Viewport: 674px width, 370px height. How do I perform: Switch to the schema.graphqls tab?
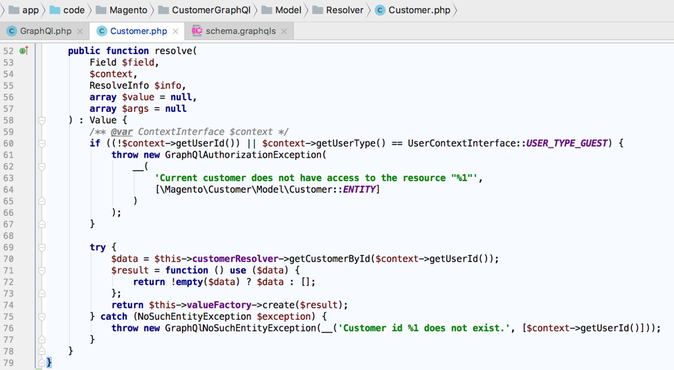pyautogui.click(x=240, y=31)
